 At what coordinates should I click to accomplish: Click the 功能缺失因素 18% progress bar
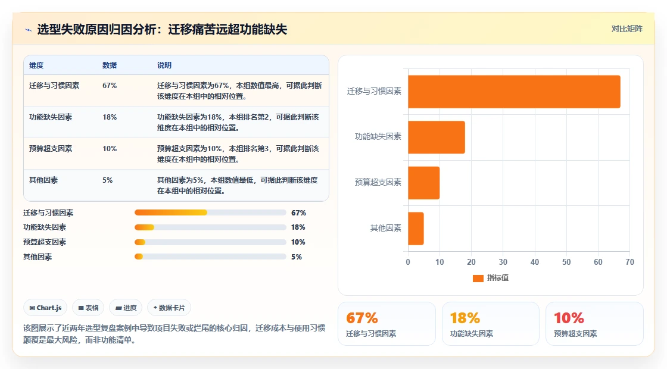point(210,227)
